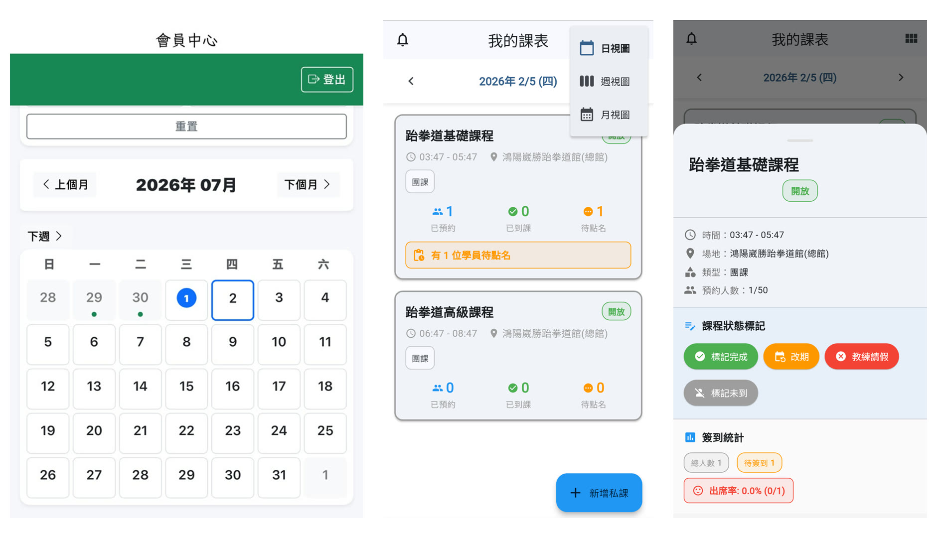Open the 跆拳道高級課程 course card title
The image size is (937, 538).
pos(450,312)
